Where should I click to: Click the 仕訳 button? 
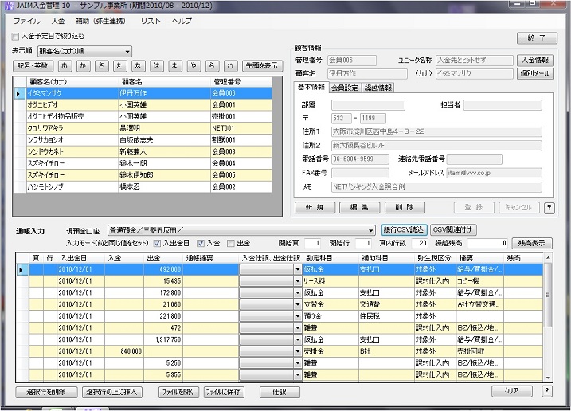click(x=280, y=392)
